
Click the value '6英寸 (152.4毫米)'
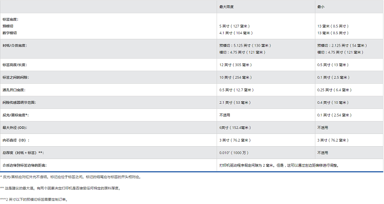tap(235, 128)
